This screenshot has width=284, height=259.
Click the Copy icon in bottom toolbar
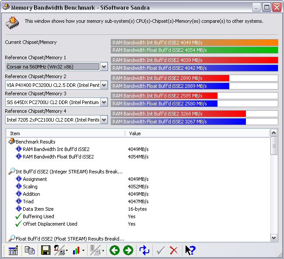30,250
